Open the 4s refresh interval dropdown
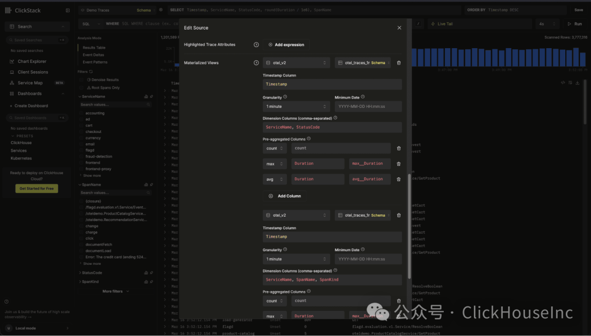Viewport: 591px width, 336px height. point(547,24)
